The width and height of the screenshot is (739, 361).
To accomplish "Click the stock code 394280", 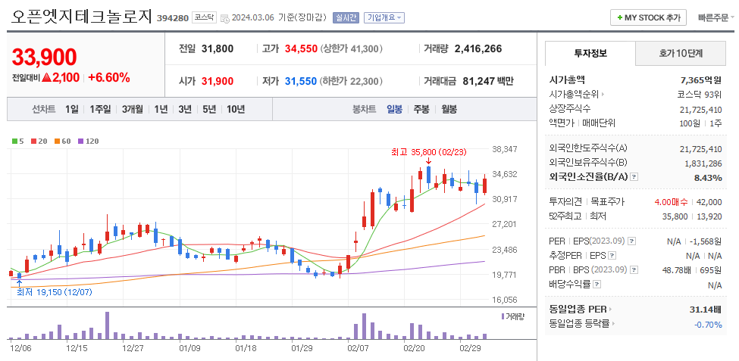I will (174, 18).
